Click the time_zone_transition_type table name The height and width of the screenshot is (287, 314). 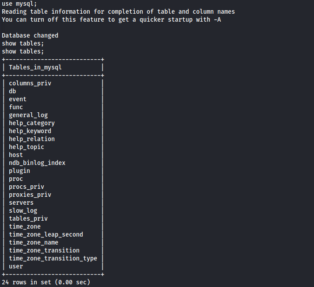(x=53, y=258)
